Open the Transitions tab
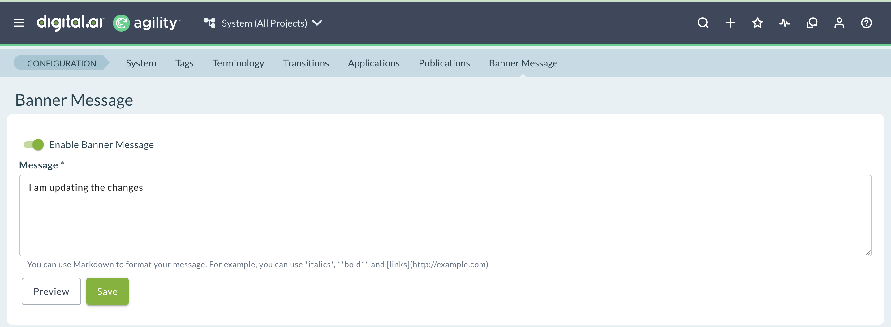Screen dimensions: 891x327 pyautogui.click(x=306, y=63)
